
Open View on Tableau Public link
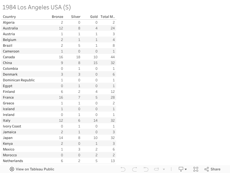(35, 169)
